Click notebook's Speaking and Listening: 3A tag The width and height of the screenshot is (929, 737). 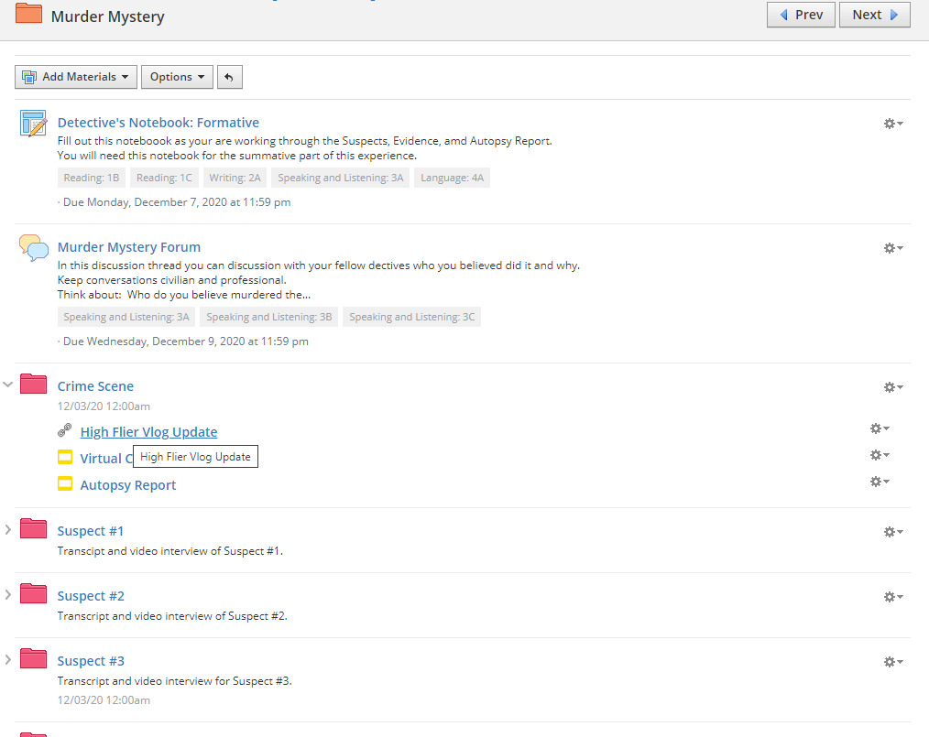tap(341, 178)
